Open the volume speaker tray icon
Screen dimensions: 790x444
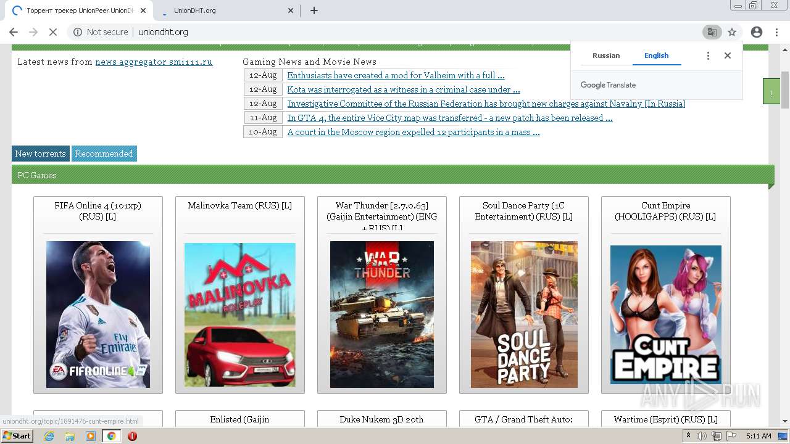coord(701,436)
